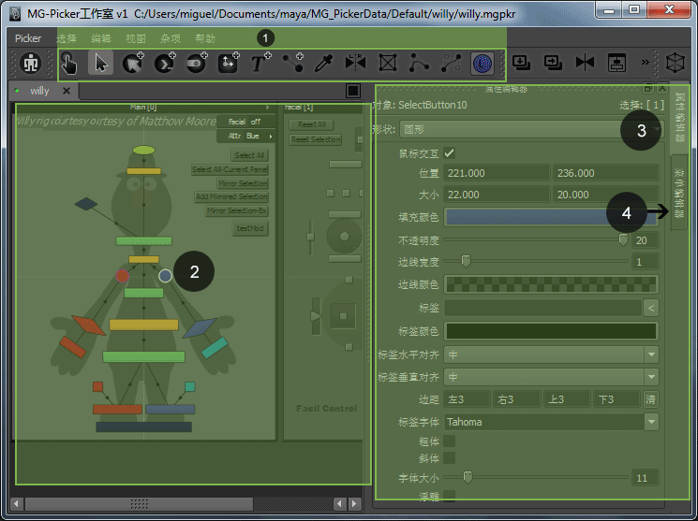Open the 编辑 menu

pos(100,38)
